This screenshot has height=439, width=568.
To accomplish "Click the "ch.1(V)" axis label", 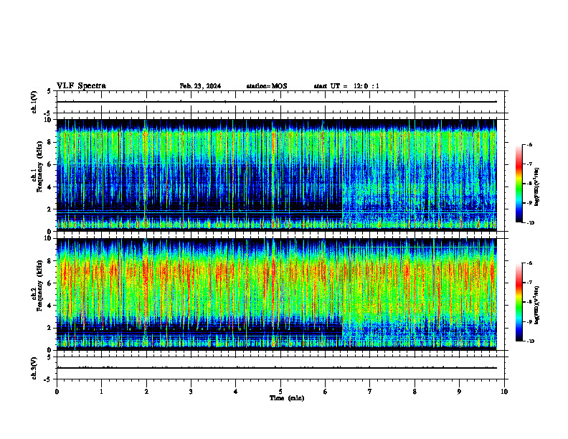I will click(x=34, y=102).
